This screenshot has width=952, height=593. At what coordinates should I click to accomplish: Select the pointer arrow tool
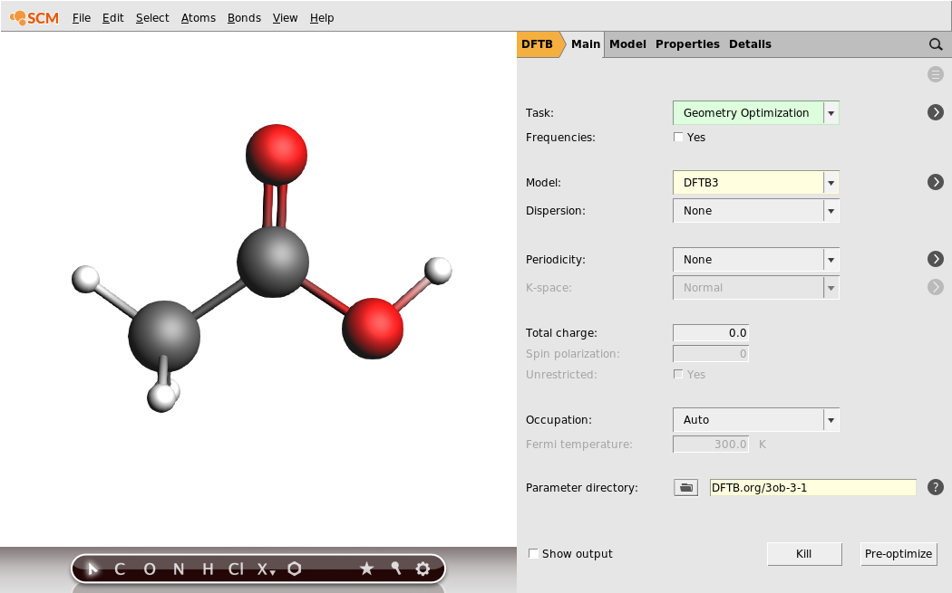tap(92, 569)
